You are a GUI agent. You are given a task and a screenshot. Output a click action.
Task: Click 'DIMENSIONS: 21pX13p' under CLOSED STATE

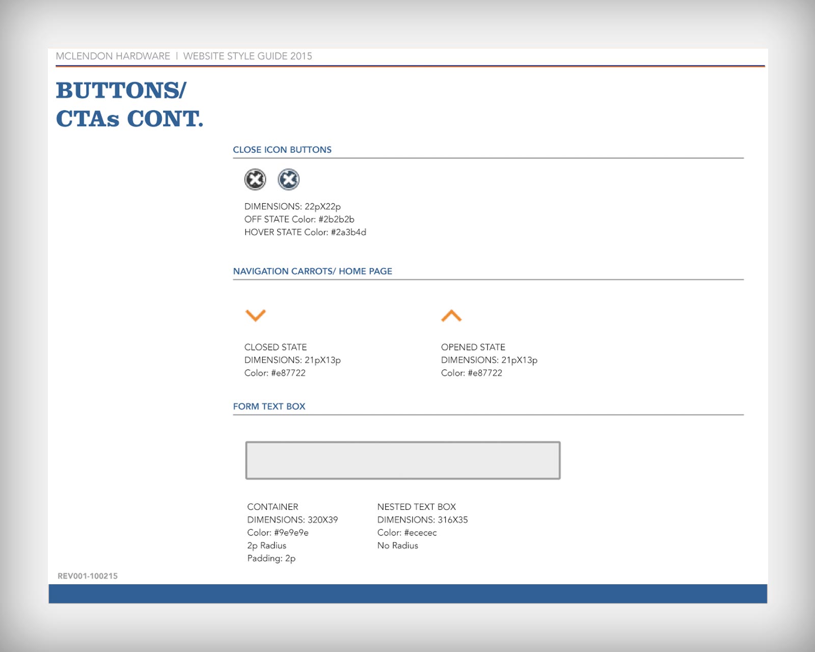pyautogui.click(x=292, y=360)
